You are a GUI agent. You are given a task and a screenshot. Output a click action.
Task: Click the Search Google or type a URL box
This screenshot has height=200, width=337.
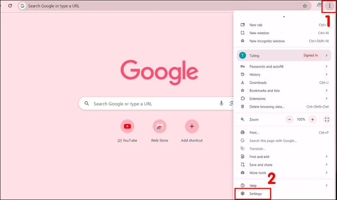pos(157,104)
